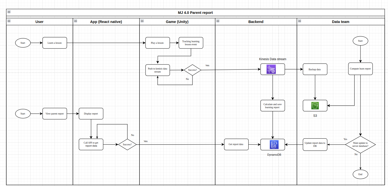Select the 'Get report data' box
The image size is (388, 186).
click(236, 144)
